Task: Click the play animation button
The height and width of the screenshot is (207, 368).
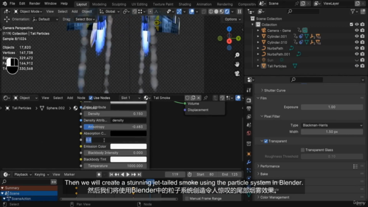Action: [x=128, y=174]
